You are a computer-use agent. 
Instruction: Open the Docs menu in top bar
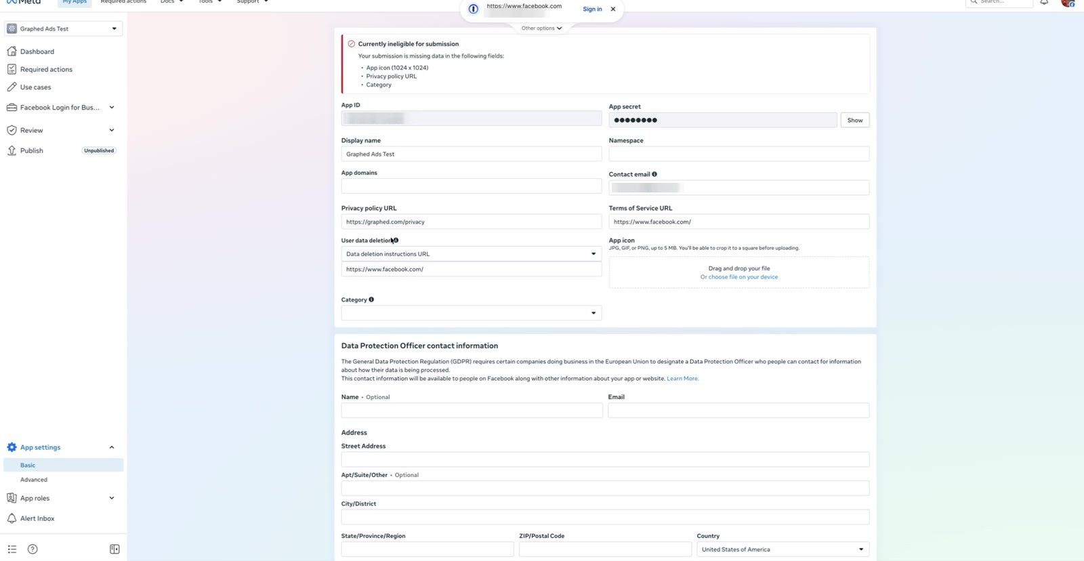172,2
